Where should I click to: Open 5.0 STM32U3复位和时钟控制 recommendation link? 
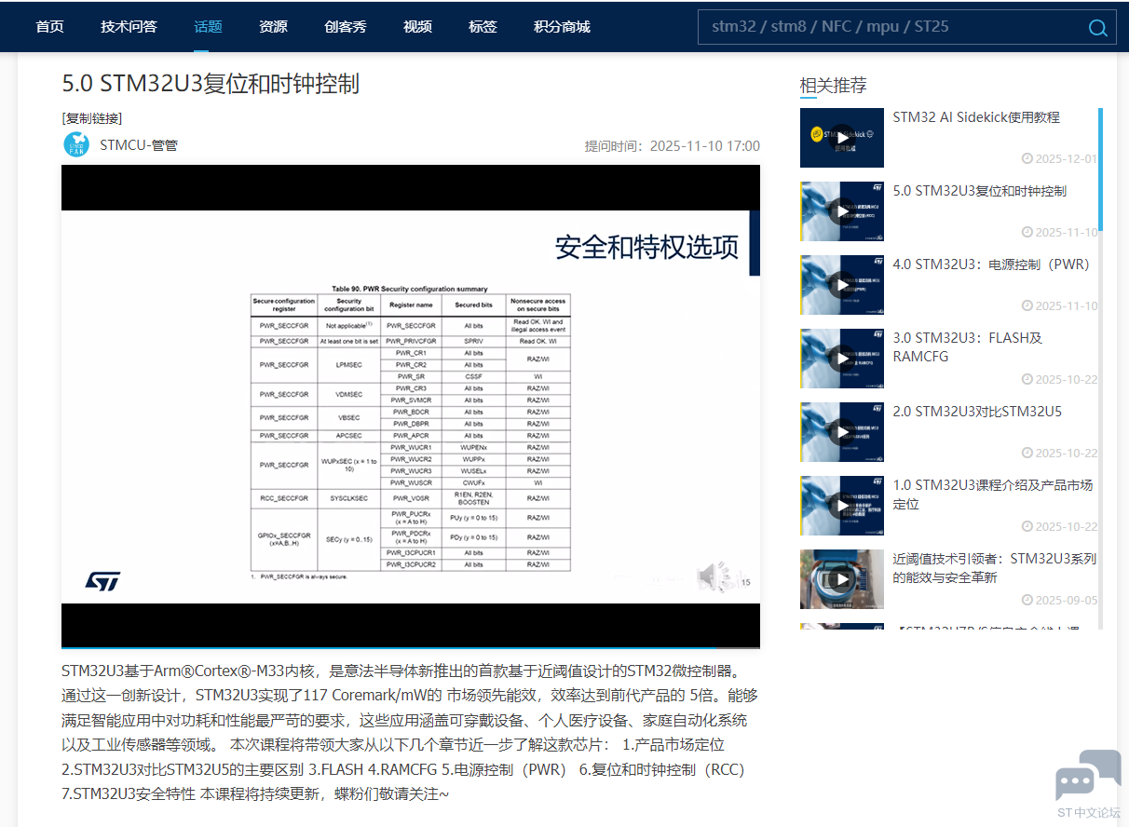coord(980,191)
